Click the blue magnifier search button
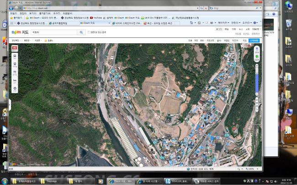 click(81, 32)
